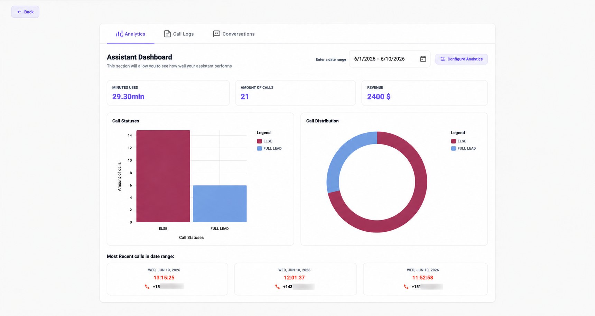Viewport: 595px width, 316px height.
Task: Click ELSE swatch in Call Statuses legend
Action: (x=259, y=141)
